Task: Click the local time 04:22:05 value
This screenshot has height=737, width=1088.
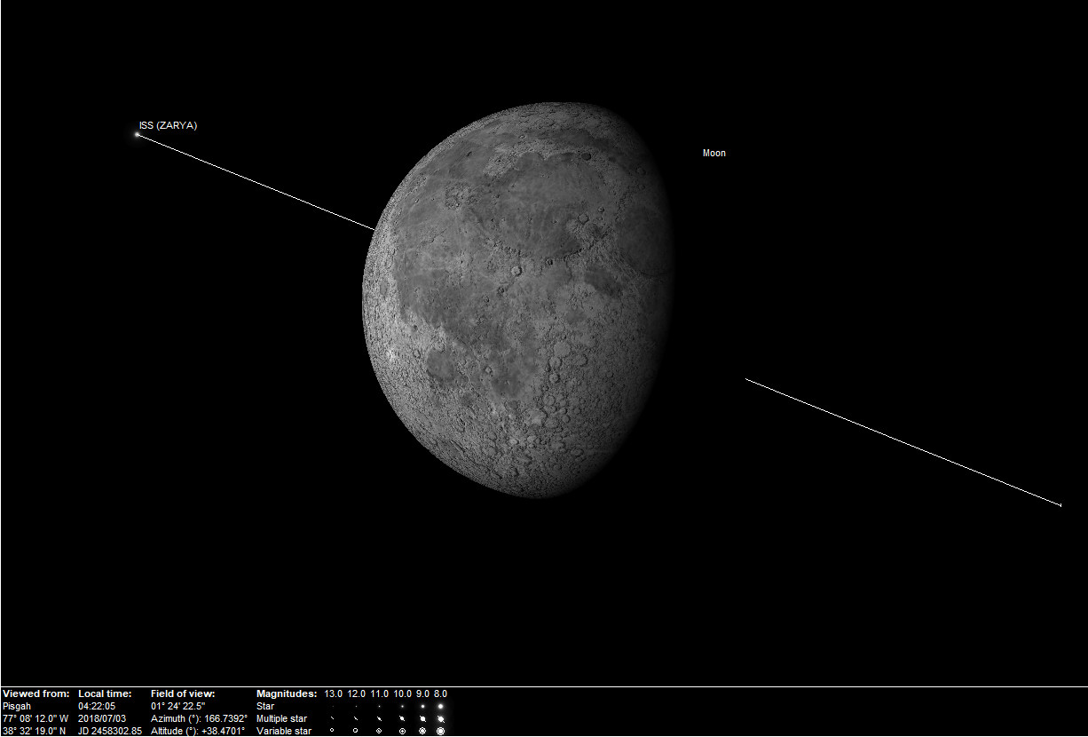Action: coord(96,707)
